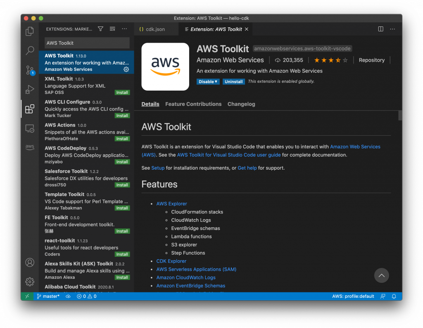Select the Feature Contributions tab
The image size is (423, 328).
click(193, 104)
